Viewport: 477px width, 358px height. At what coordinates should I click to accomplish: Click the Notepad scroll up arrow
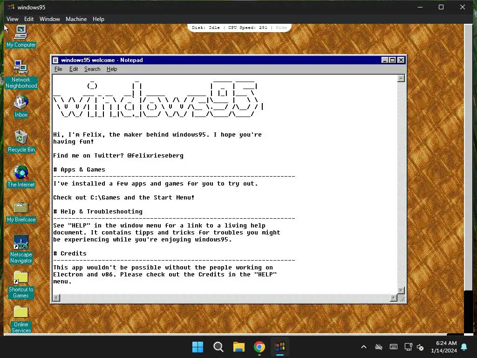401,78
